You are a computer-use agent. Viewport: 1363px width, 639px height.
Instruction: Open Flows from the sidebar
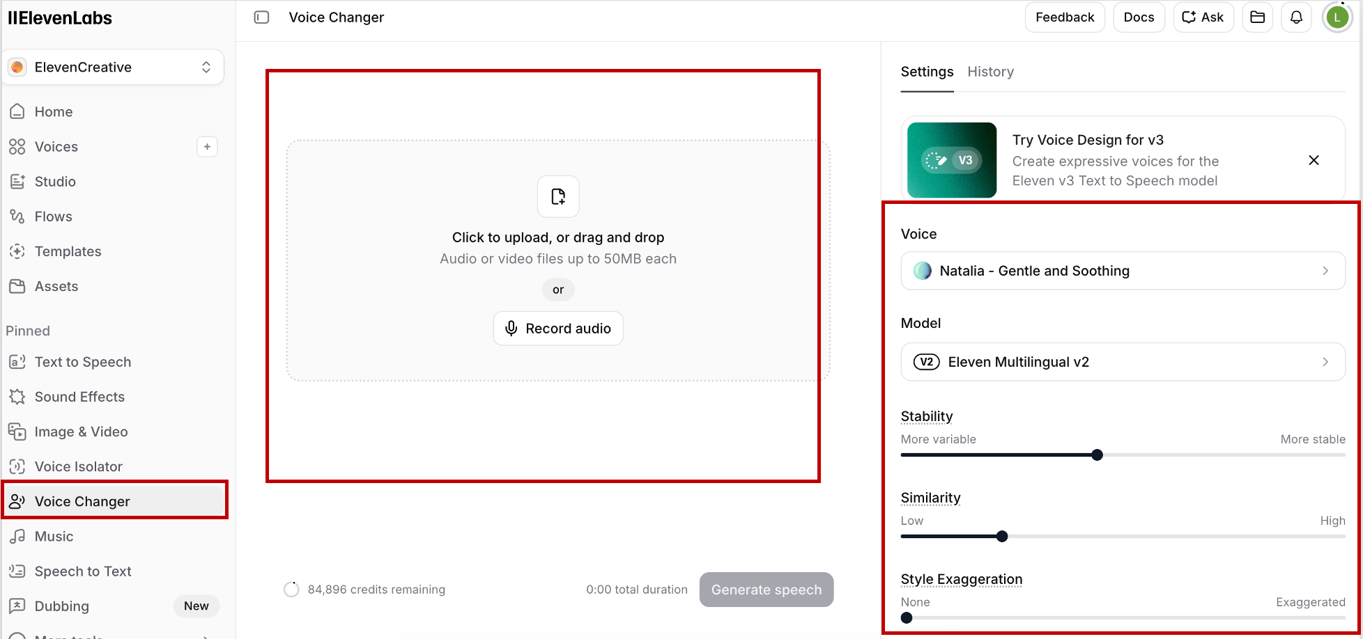53,216
